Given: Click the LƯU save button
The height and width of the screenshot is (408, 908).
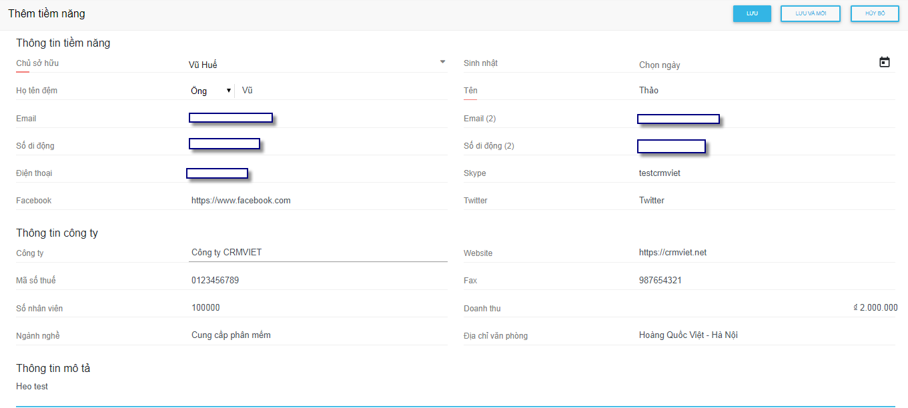Looking at the screenshot, I should pos(752,14).
